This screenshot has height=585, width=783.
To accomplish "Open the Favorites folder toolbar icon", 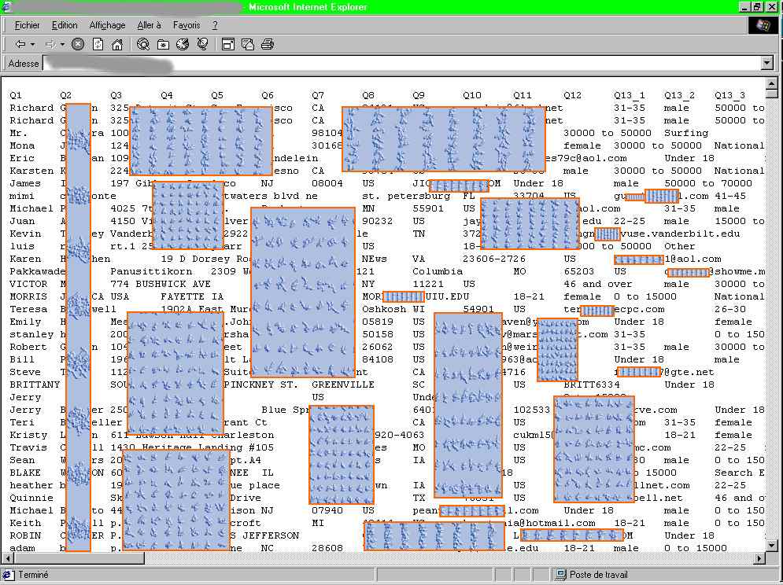I will [163, 44].
